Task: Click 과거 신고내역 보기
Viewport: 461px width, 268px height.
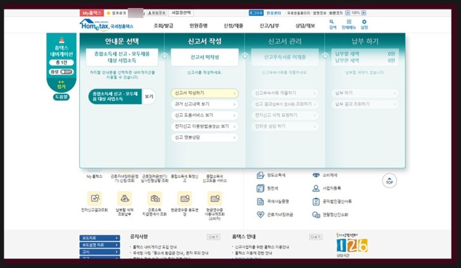Action: tap(205, 104)
